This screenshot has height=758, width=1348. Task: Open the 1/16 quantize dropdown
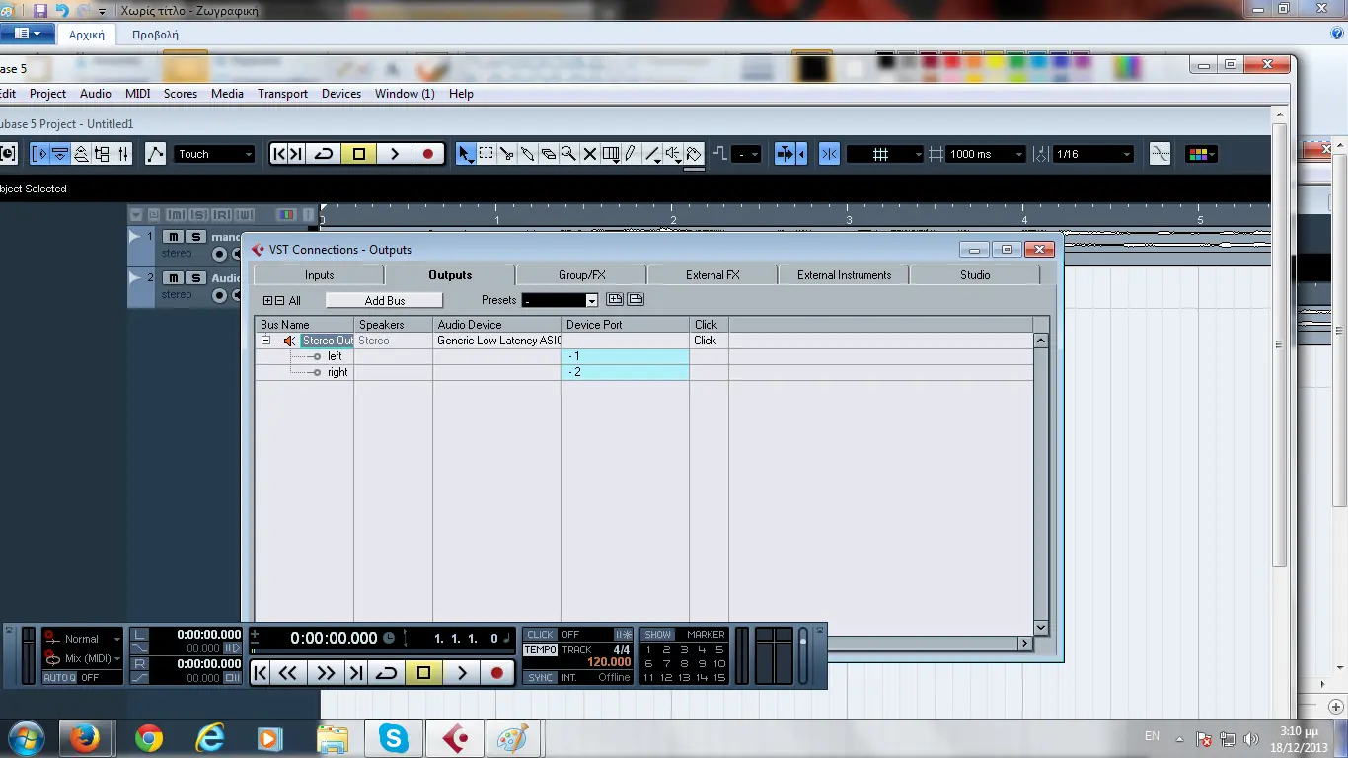click(x=1093, y=154)
